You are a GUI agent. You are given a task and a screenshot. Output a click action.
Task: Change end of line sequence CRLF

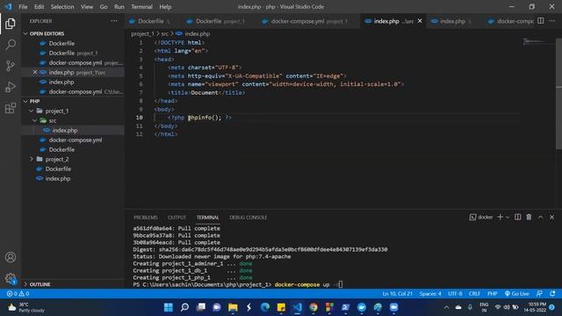point(474,294)
